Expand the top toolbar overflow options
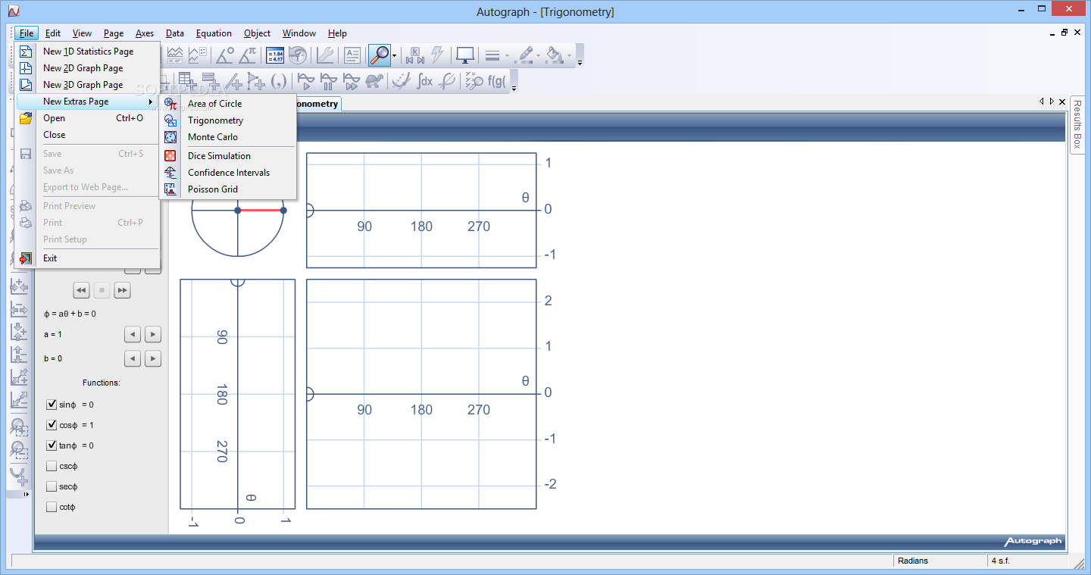Image resolution: width=1091 pixels, height=575 pixels. [580, 63]
